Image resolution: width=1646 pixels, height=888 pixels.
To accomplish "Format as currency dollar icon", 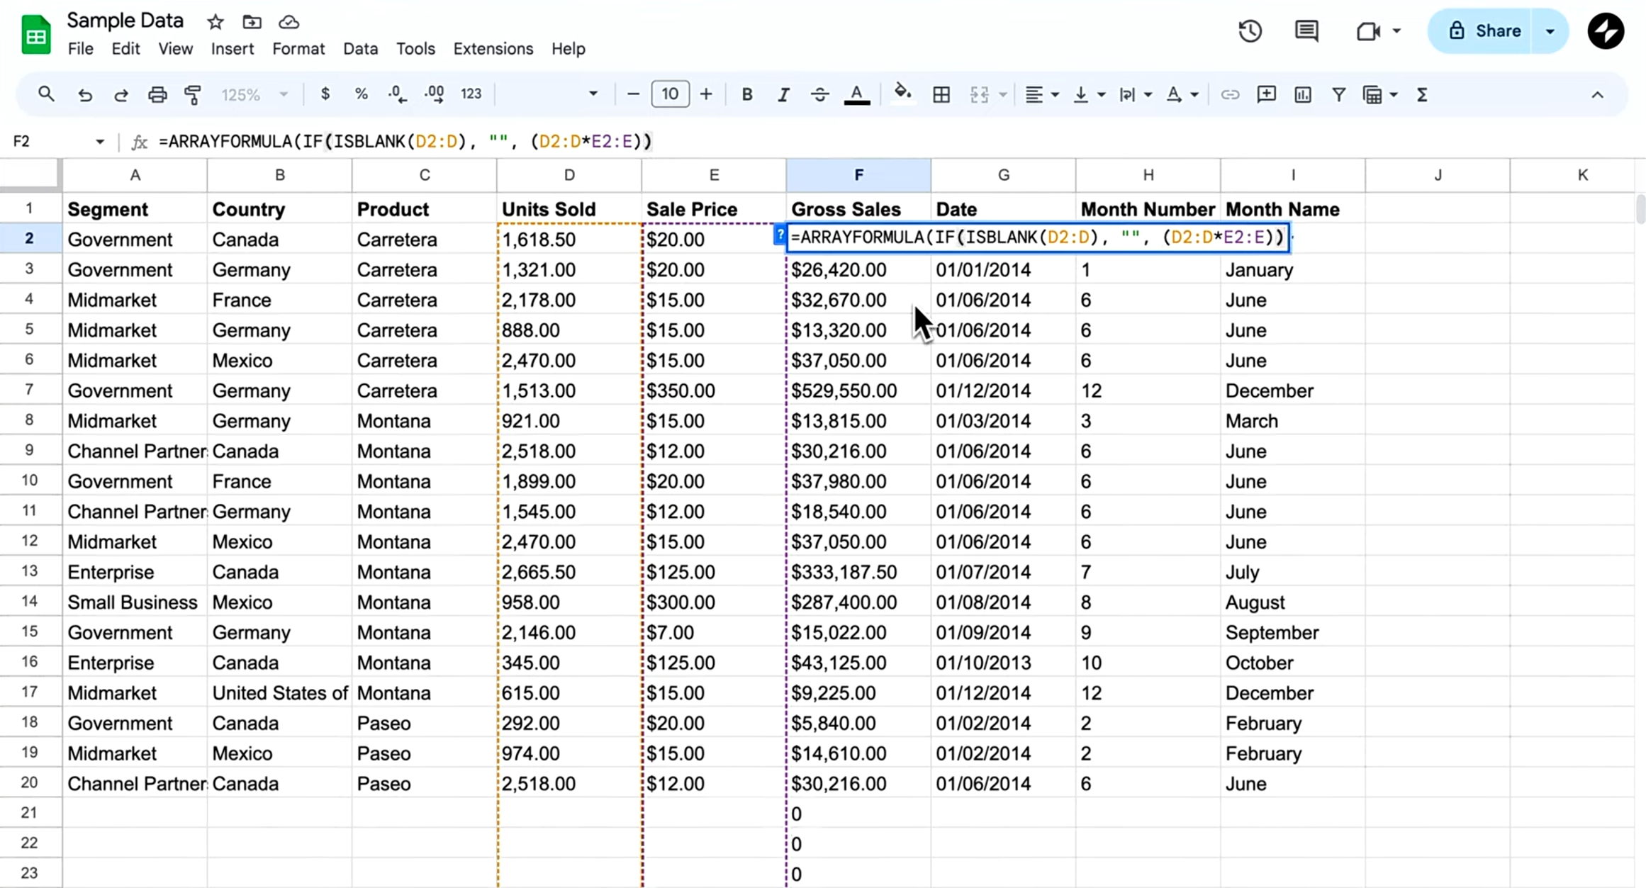I will 325,94.
